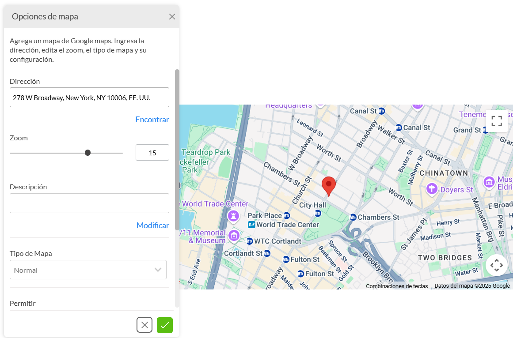This screenshot has width=513, height=338.
Task: Click the Cortlandt St subway icon
Action: (267, 253)
